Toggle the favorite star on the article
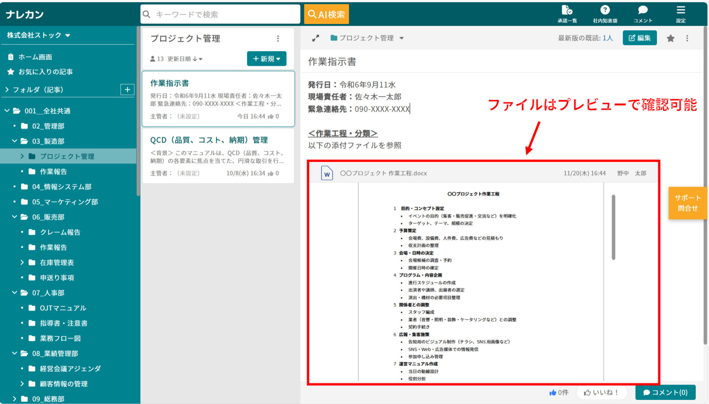The image size is (709, 404). (671, 38)
